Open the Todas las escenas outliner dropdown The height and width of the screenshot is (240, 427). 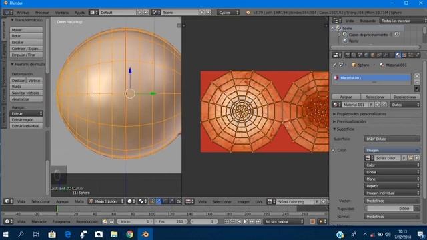[402, 21]
